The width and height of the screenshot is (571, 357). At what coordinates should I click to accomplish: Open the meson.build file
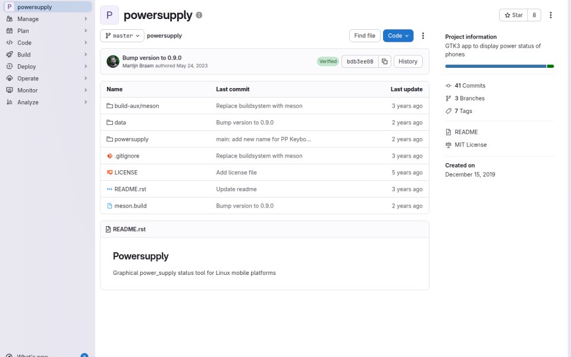click(130, 206)
